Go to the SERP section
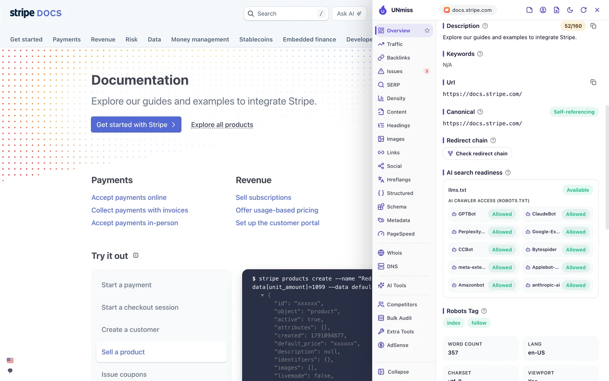 point(404,85)
